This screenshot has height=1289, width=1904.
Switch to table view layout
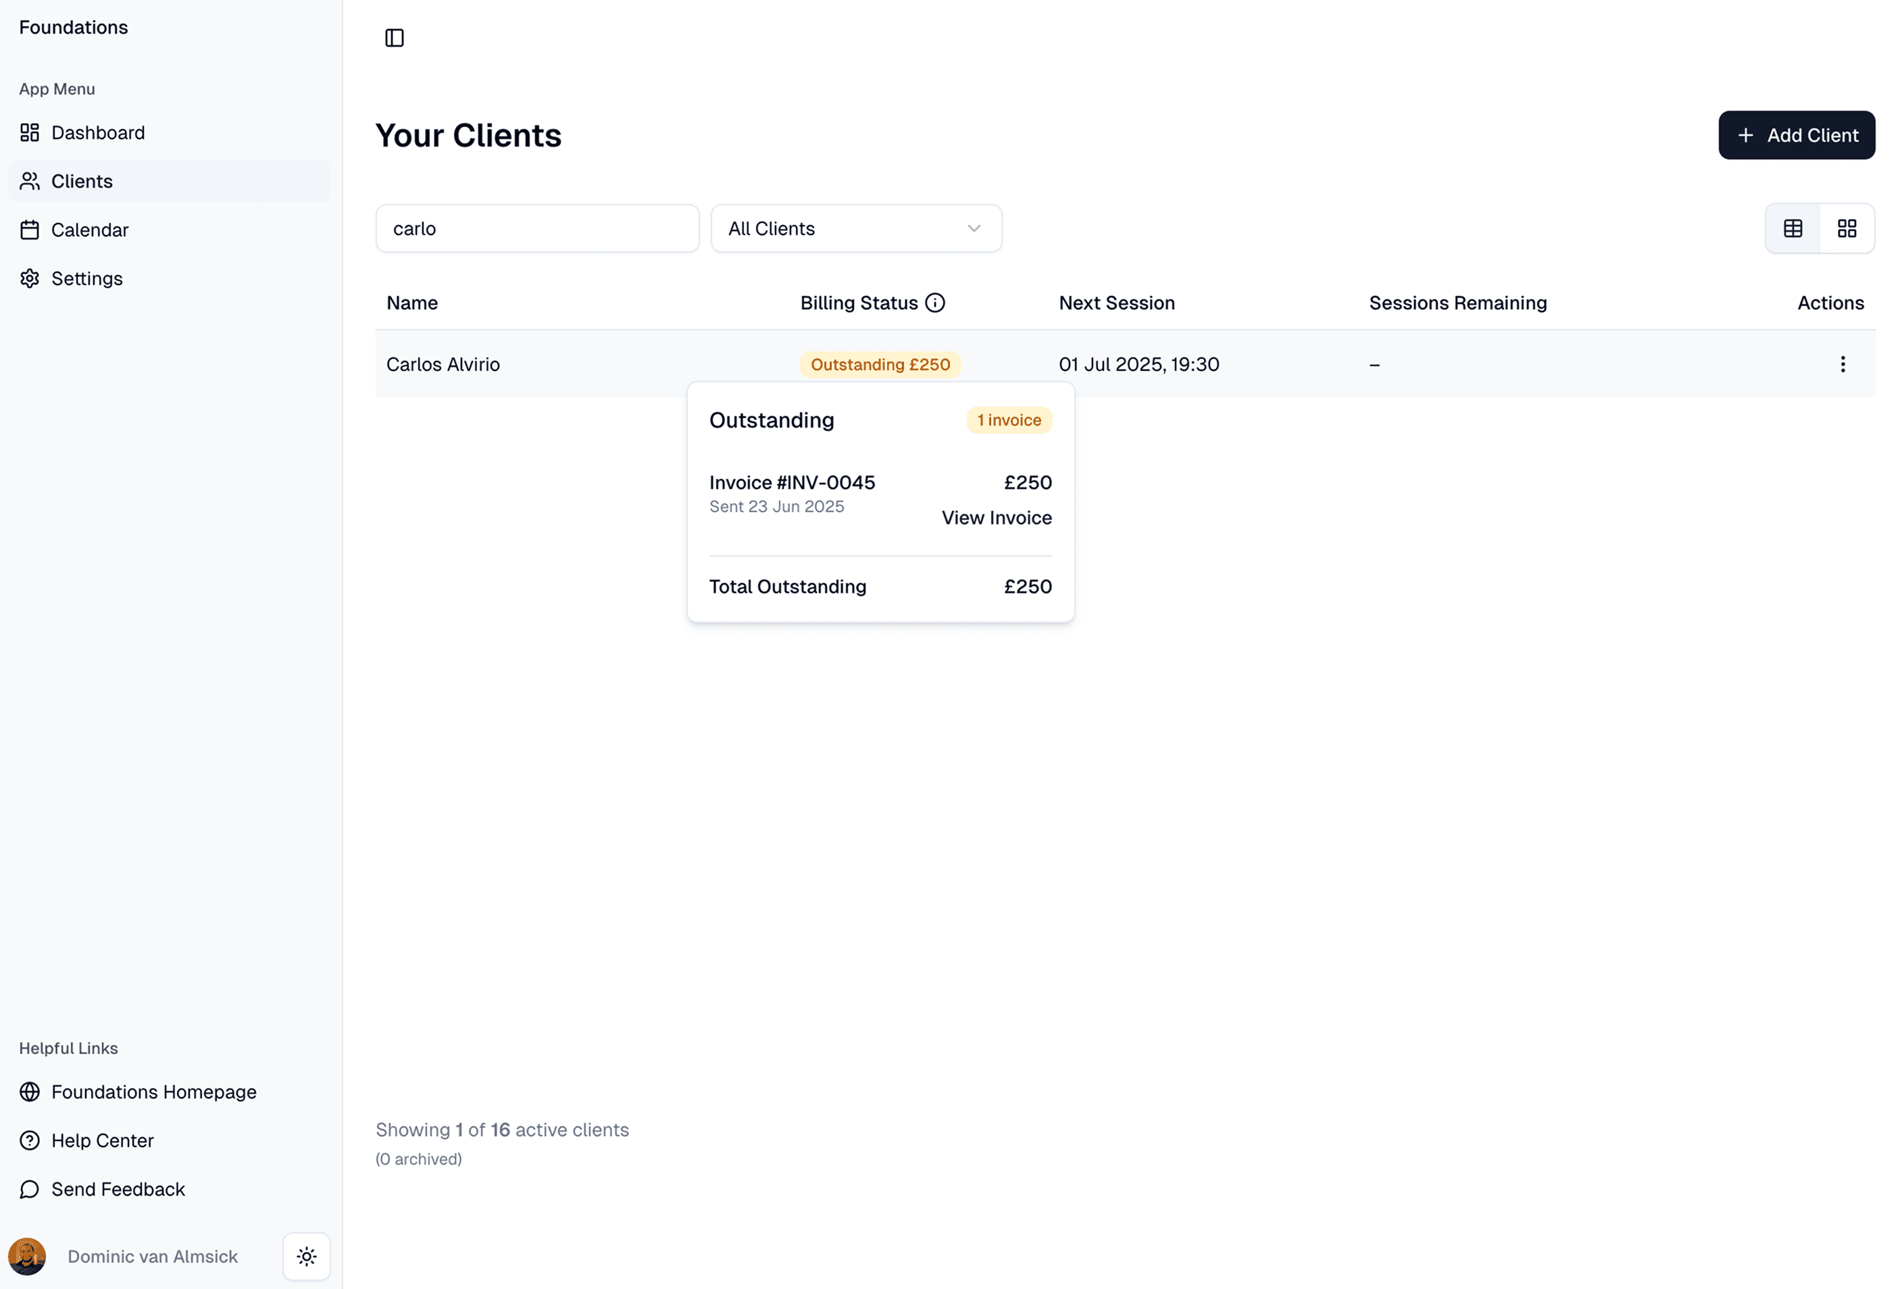point(1793,228)
